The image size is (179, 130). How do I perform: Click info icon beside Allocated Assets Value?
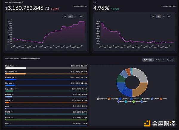(x=22, y=2)
